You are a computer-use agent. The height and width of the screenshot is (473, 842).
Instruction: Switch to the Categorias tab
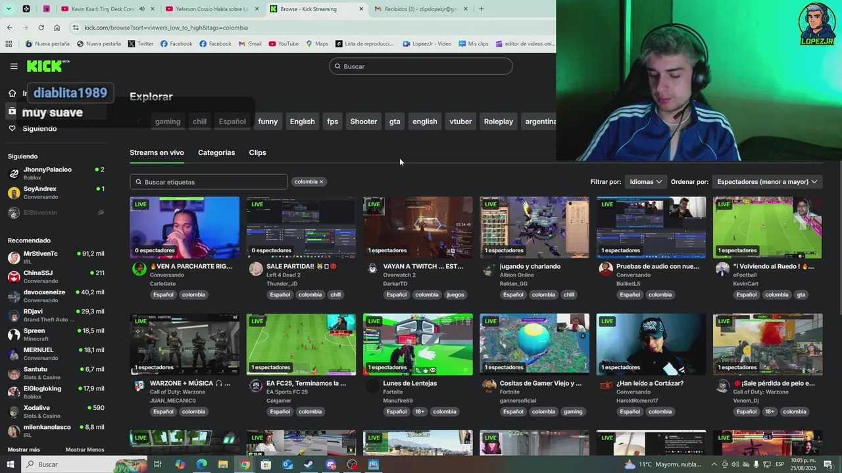(x=216, y=152)
